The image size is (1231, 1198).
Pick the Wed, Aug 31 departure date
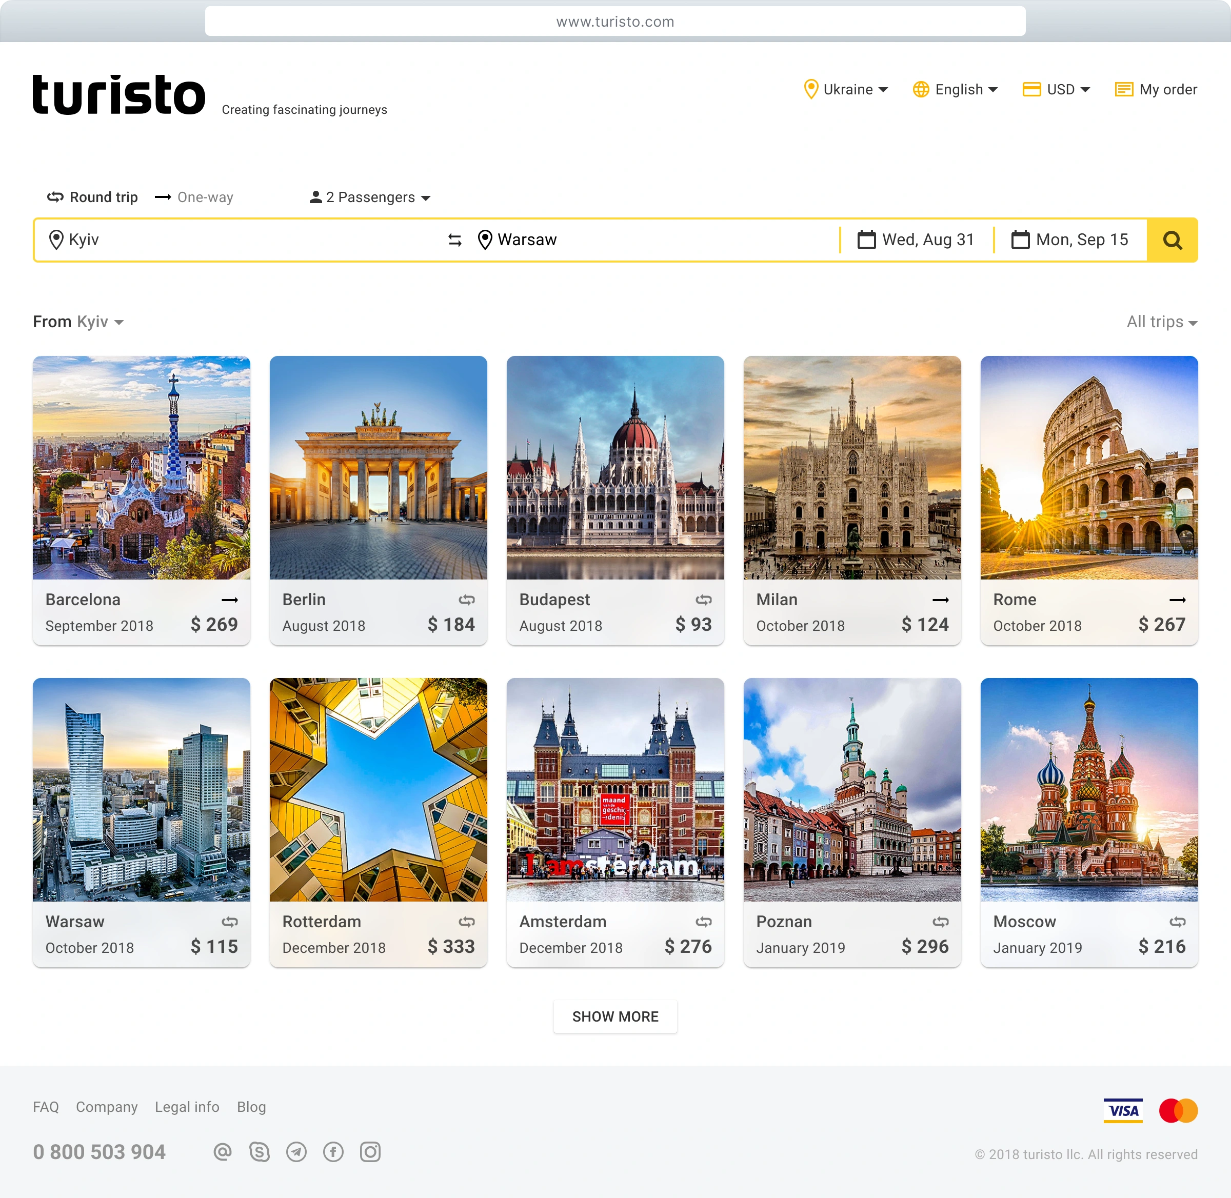(x=917, y=239)
